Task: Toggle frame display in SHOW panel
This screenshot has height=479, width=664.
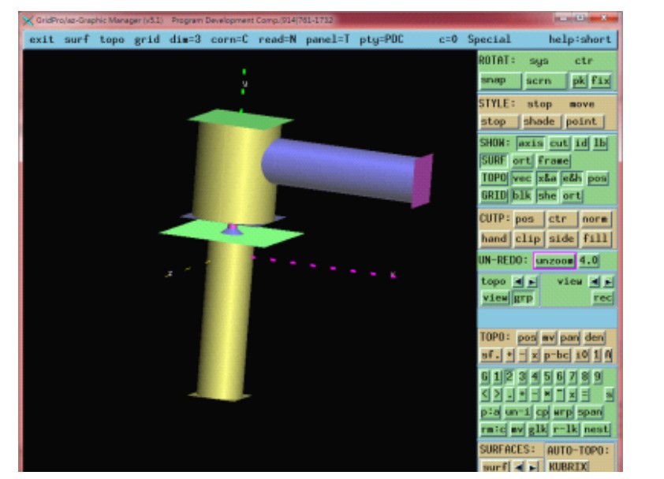Action: click(x=554, y=161)
